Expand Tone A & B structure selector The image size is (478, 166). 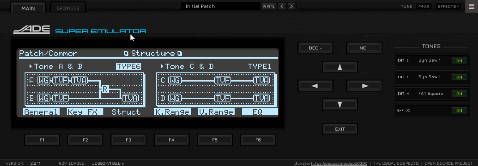pyautogui.click(x=56, y=67)
